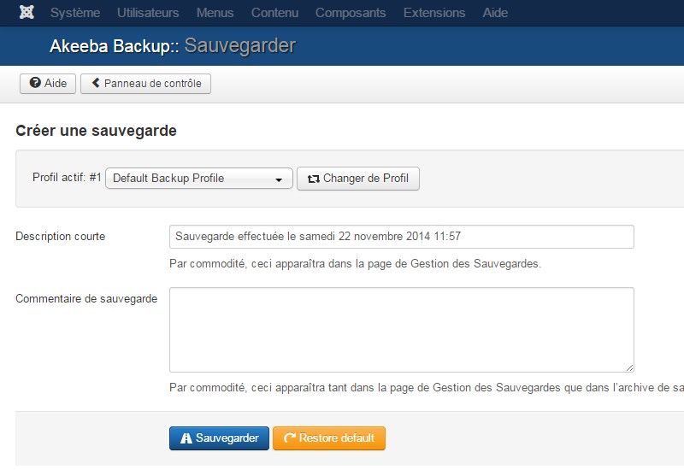Click the Akeeba Backup:: Sauvegarder page title
684x470 pixels.
click(173, 46)
